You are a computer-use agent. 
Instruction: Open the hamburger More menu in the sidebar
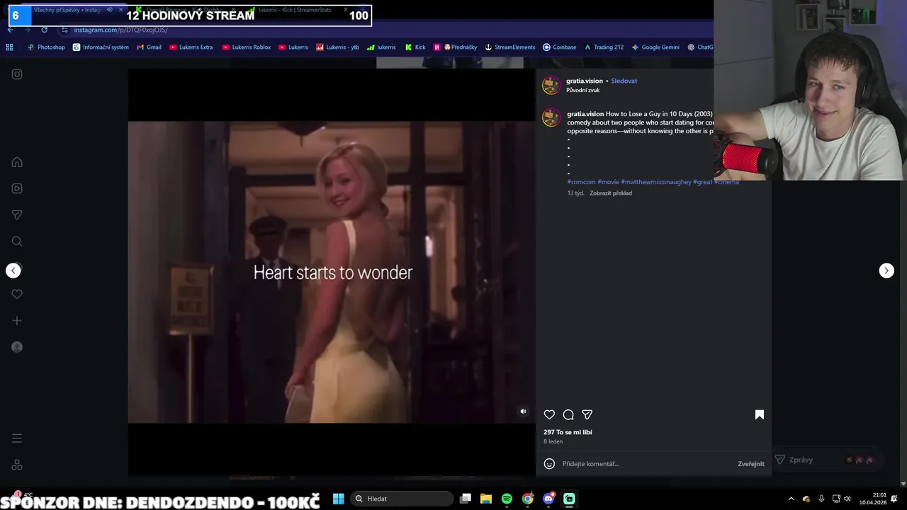point(17,438)
